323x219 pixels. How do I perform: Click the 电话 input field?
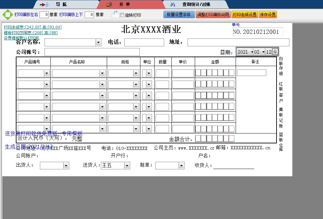(144, 42)
